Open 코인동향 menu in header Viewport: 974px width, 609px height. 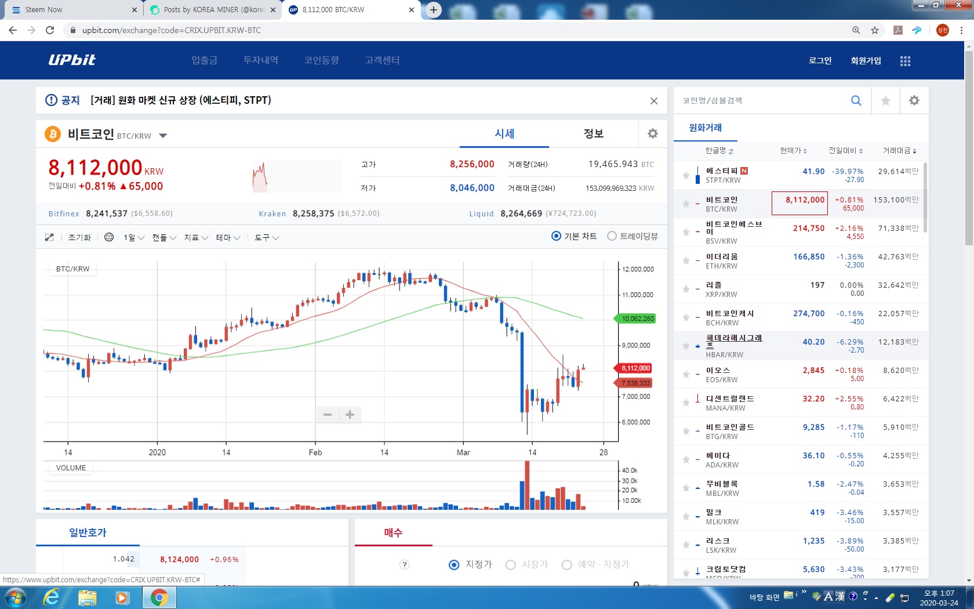(x=322, y=60)
